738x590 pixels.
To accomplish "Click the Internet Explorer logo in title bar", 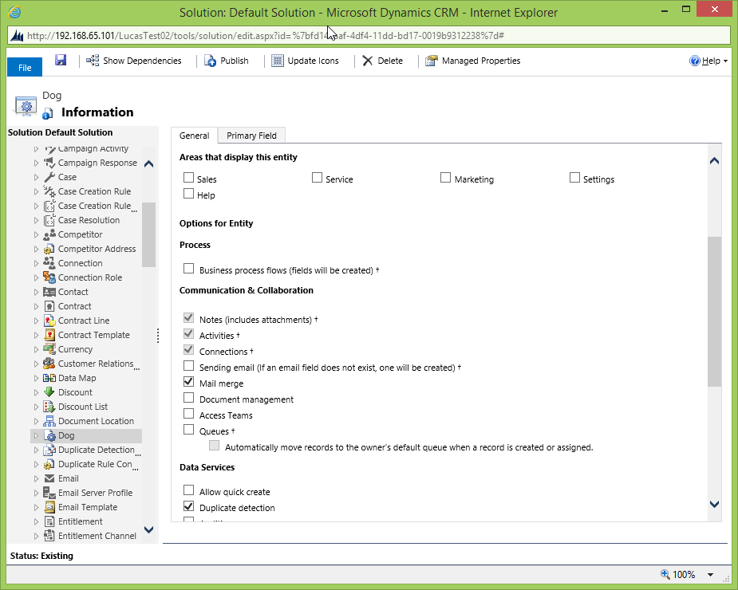I will tap(15, 12).
